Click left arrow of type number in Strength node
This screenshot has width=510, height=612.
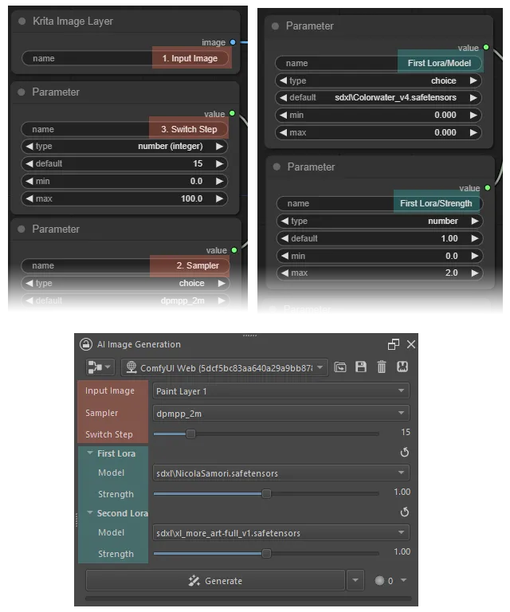tap(284, 222)
